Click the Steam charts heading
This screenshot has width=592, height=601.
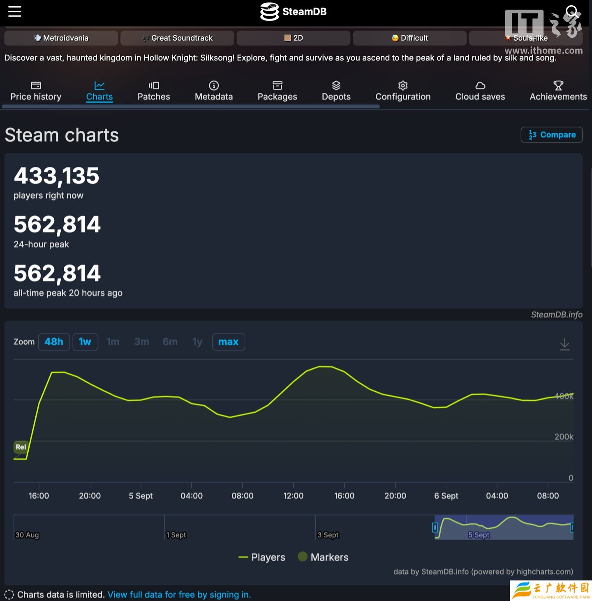[62, 135]
